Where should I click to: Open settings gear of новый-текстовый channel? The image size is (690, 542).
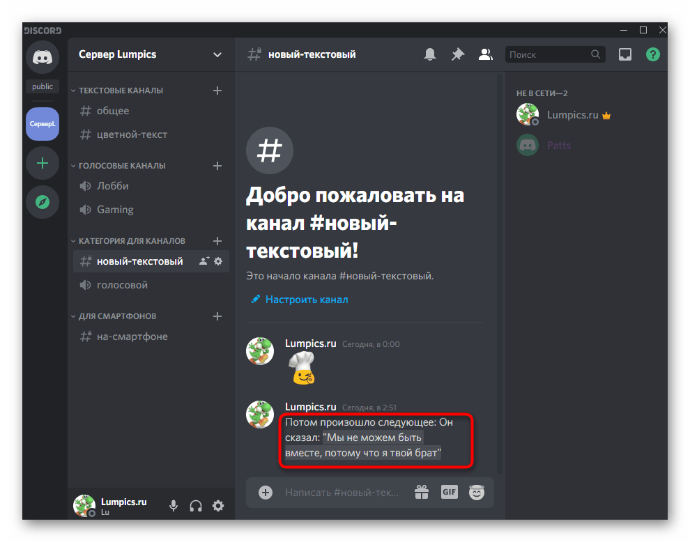[218, 261]
